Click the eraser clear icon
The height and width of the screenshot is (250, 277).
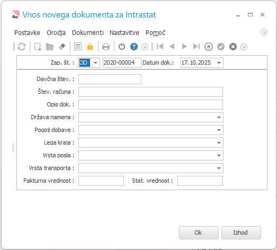point(62,47)
